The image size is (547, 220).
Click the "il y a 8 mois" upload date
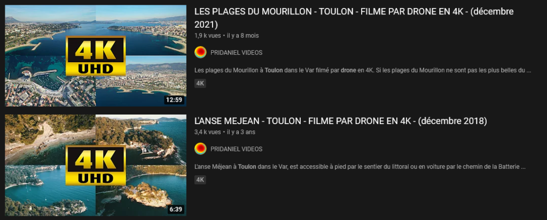click(x=243, y=36)
